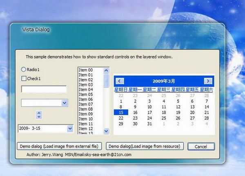
Task: Pick March 9 in the calendar
Action: point(135,107)
